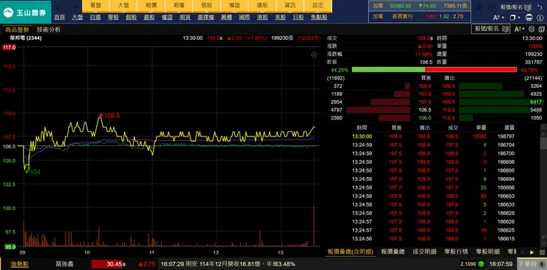The height and width of the screenshot is (270, 547).
Task: Click the double up chevron icon
Action: (479, 7)
